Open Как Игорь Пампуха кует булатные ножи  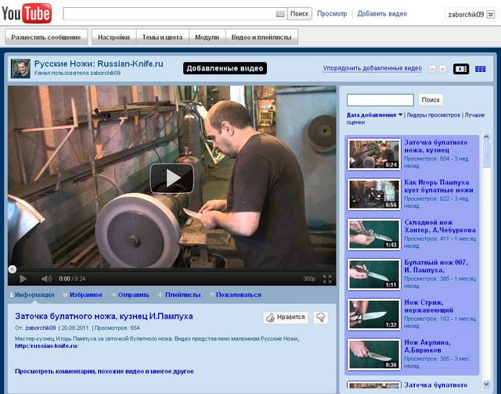click(x=438, y=186)
